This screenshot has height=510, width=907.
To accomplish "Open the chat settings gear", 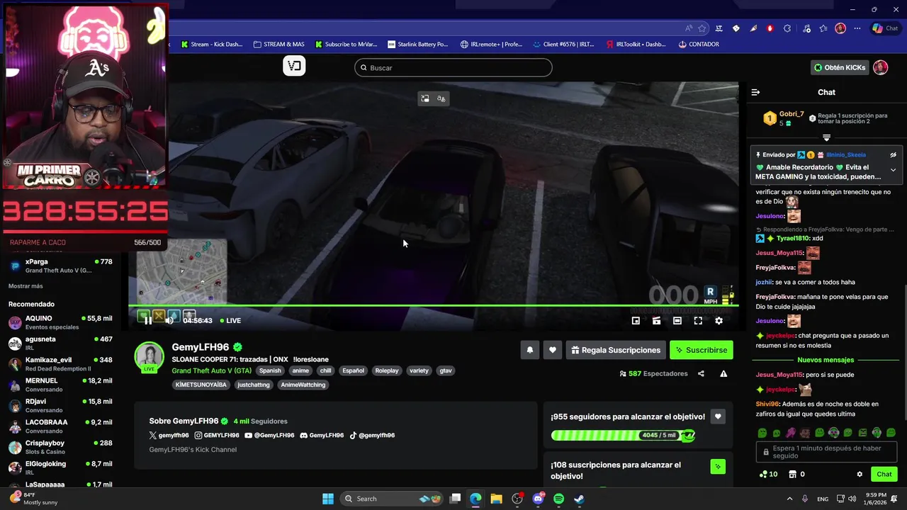I will click(x=860, y=475).
